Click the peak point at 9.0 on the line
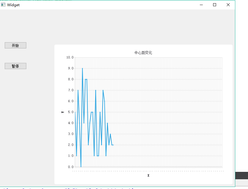This screenshot has width=248, height=189. tap(82, 68)
